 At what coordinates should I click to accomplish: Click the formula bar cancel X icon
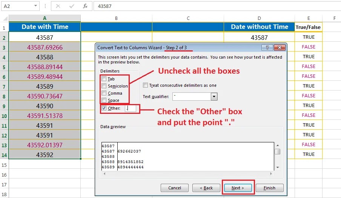point(58,6)
